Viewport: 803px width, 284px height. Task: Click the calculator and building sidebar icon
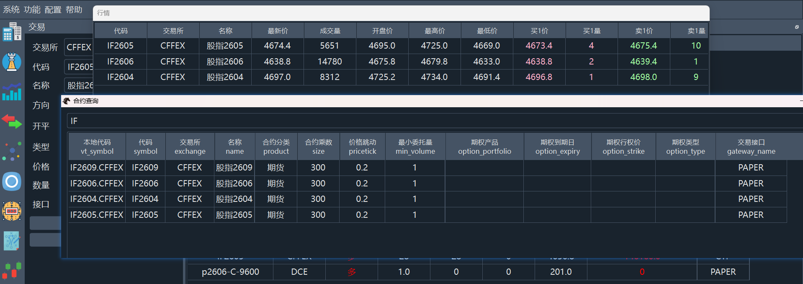12,32
